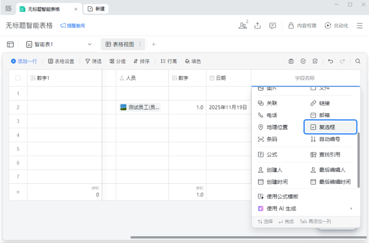This screenshot has height=243, width=369.
Task: Click the tab list icon at top left
Action: [8, 9]
